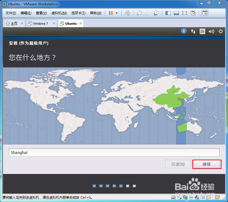
Task: Focus the Shanghai location text field
Action: click(x=114, y=152)
